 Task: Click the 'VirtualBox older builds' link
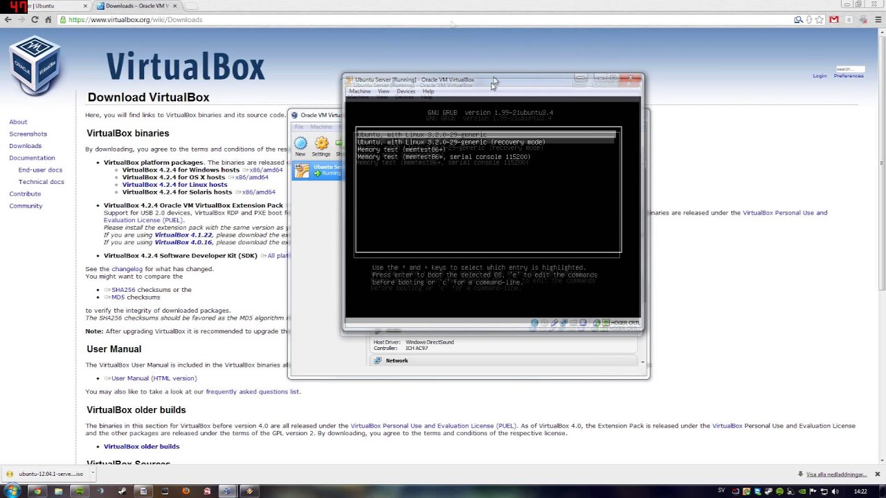tap(141, 447)
